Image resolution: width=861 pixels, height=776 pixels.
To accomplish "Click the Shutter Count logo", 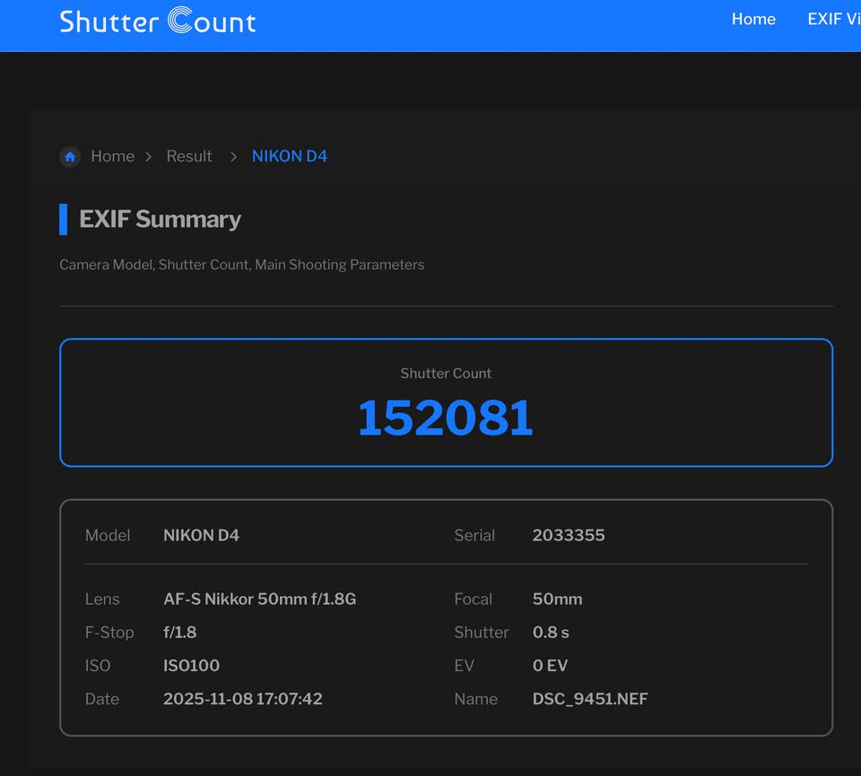I will (x=158, y=21).
